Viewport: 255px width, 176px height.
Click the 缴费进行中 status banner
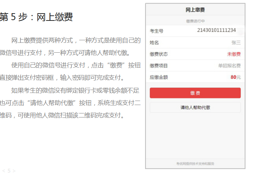195,21
